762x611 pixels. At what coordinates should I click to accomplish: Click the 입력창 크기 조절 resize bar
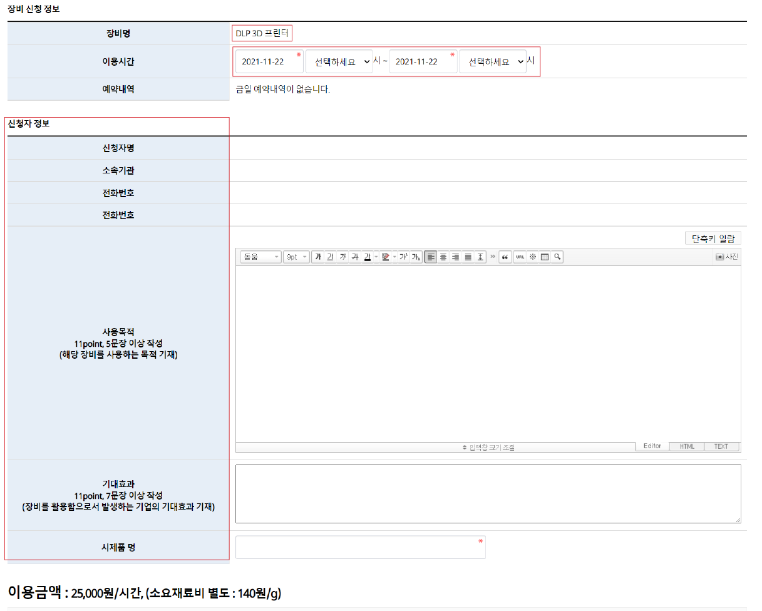point(488,447)
